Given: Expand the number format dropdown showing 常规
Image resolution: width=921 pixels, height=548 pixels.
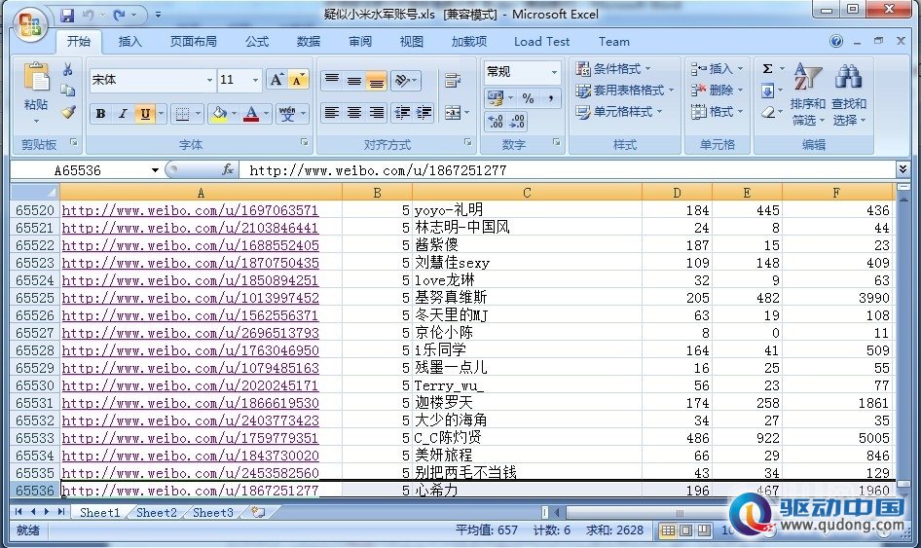Looking at the screenshot, I should point(554,72).
